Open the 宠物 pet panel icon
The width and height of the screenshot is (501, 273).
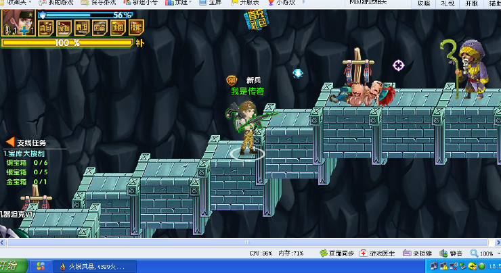[64, 28]
